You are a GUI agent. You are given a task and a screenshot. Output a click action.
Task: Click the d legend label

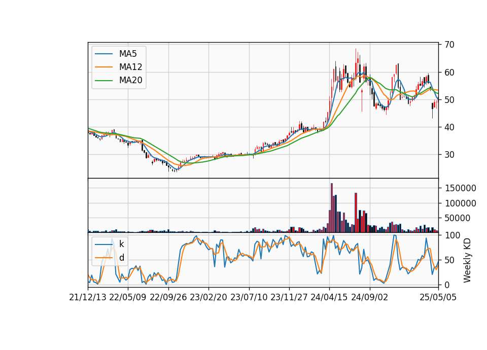coord(121,258)
